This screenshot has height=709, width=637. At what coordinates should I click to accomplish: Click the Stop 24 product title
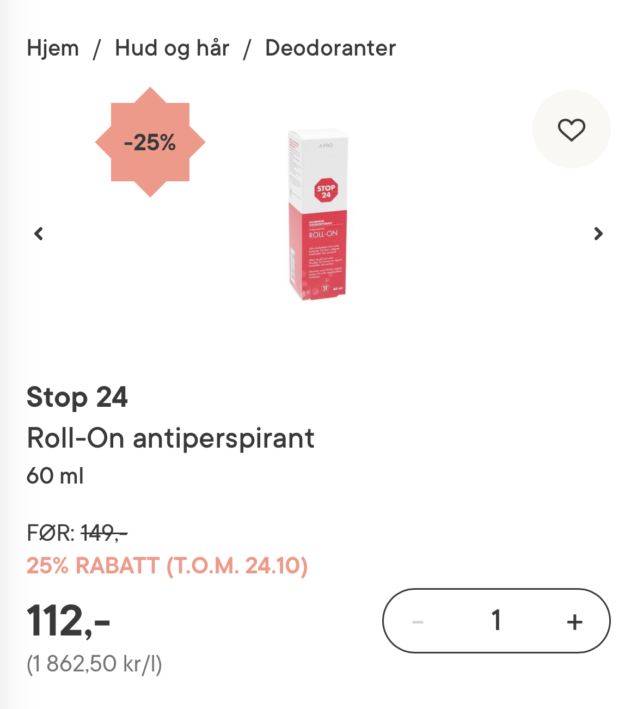point(77,397)
